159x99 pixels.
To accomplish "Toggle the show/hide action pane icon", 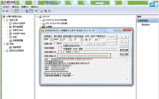I will 31,11.
